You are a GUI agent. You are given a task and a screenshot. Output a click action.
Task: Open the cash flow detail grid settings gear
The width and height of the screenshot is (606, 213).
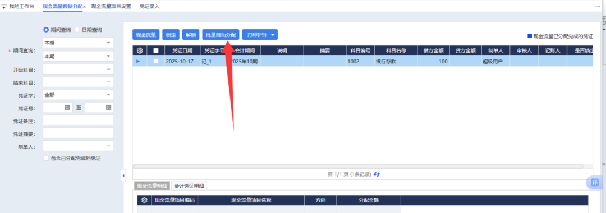click(145, 200)
